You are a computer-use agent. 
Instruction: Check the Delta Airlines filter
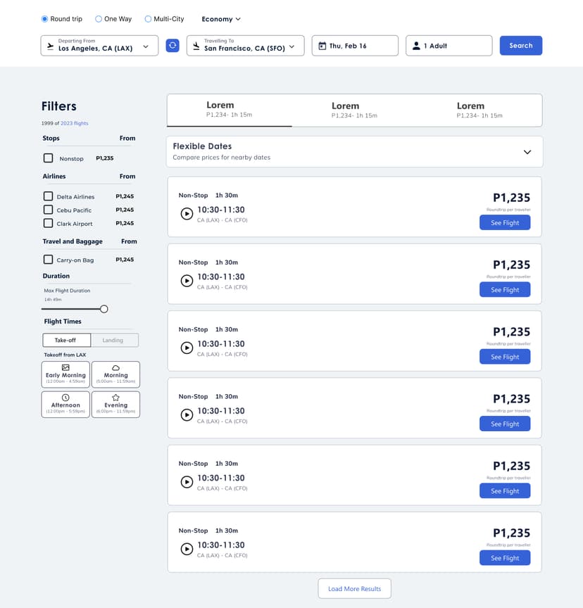(x=49, y=196)
